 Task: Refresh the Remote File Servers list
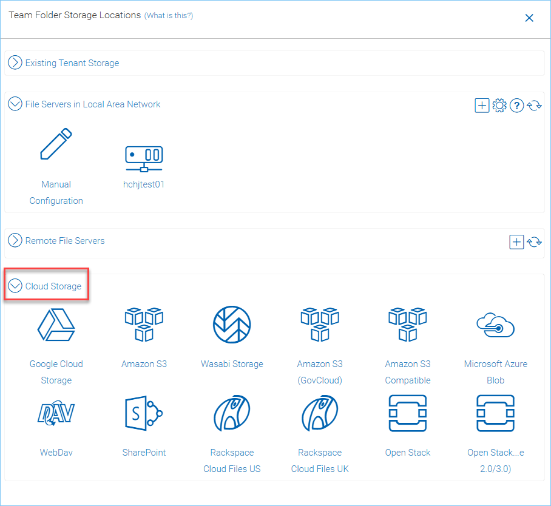534,242
